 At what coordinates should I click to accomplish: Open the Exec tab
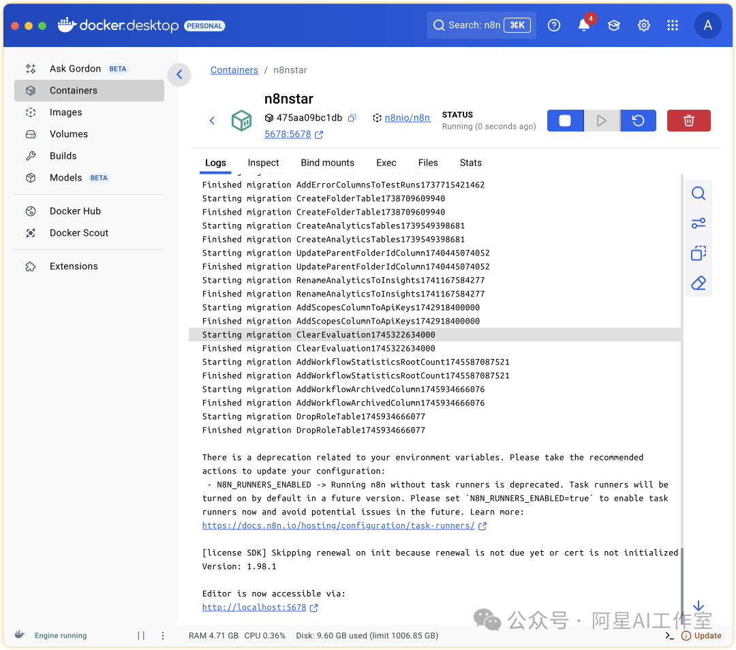pyautogui.click(x=386, y=163)
